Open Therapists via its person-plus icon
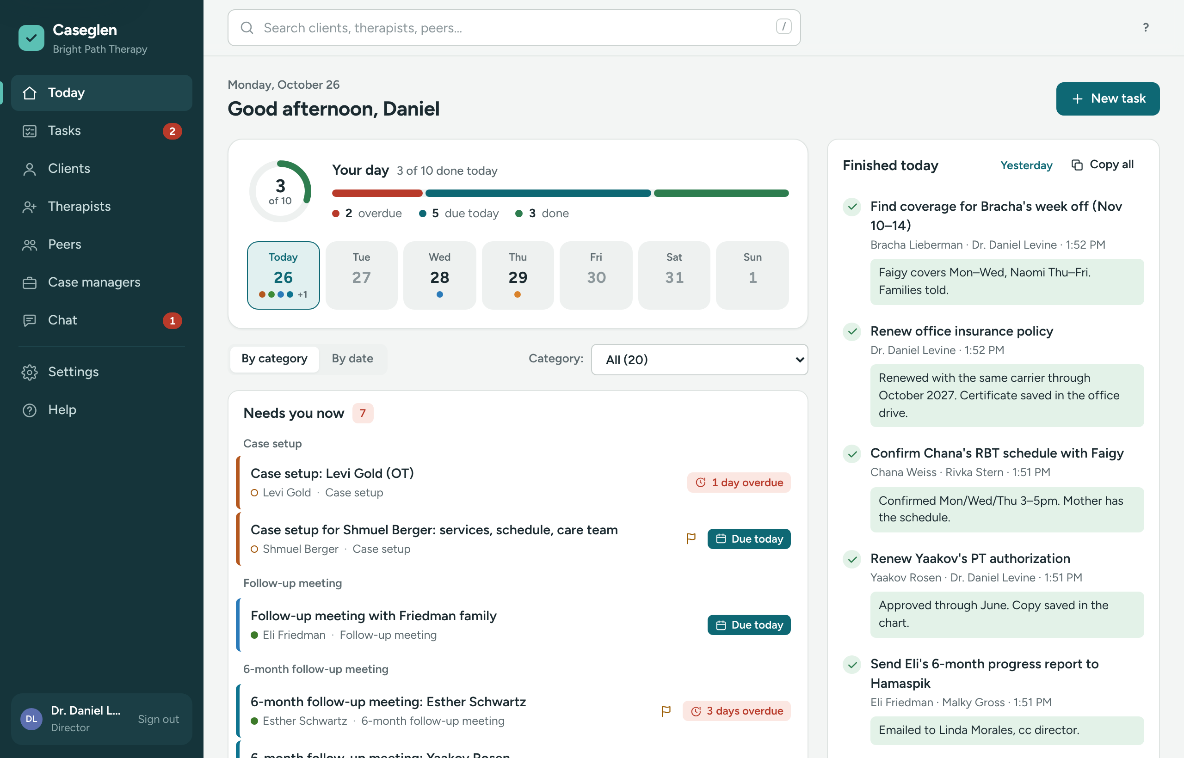 click(30, 206)
